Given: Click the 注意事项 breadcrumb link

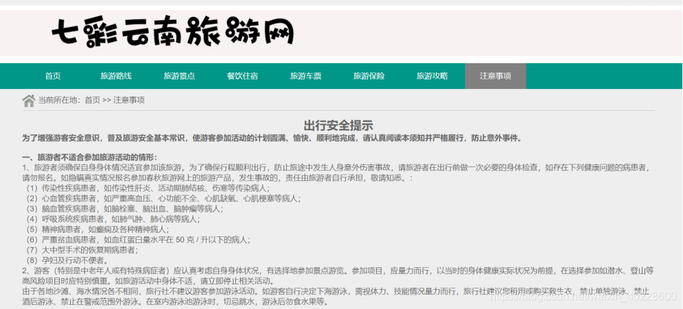Looking at the screenshot, I should tap(129, 101).
